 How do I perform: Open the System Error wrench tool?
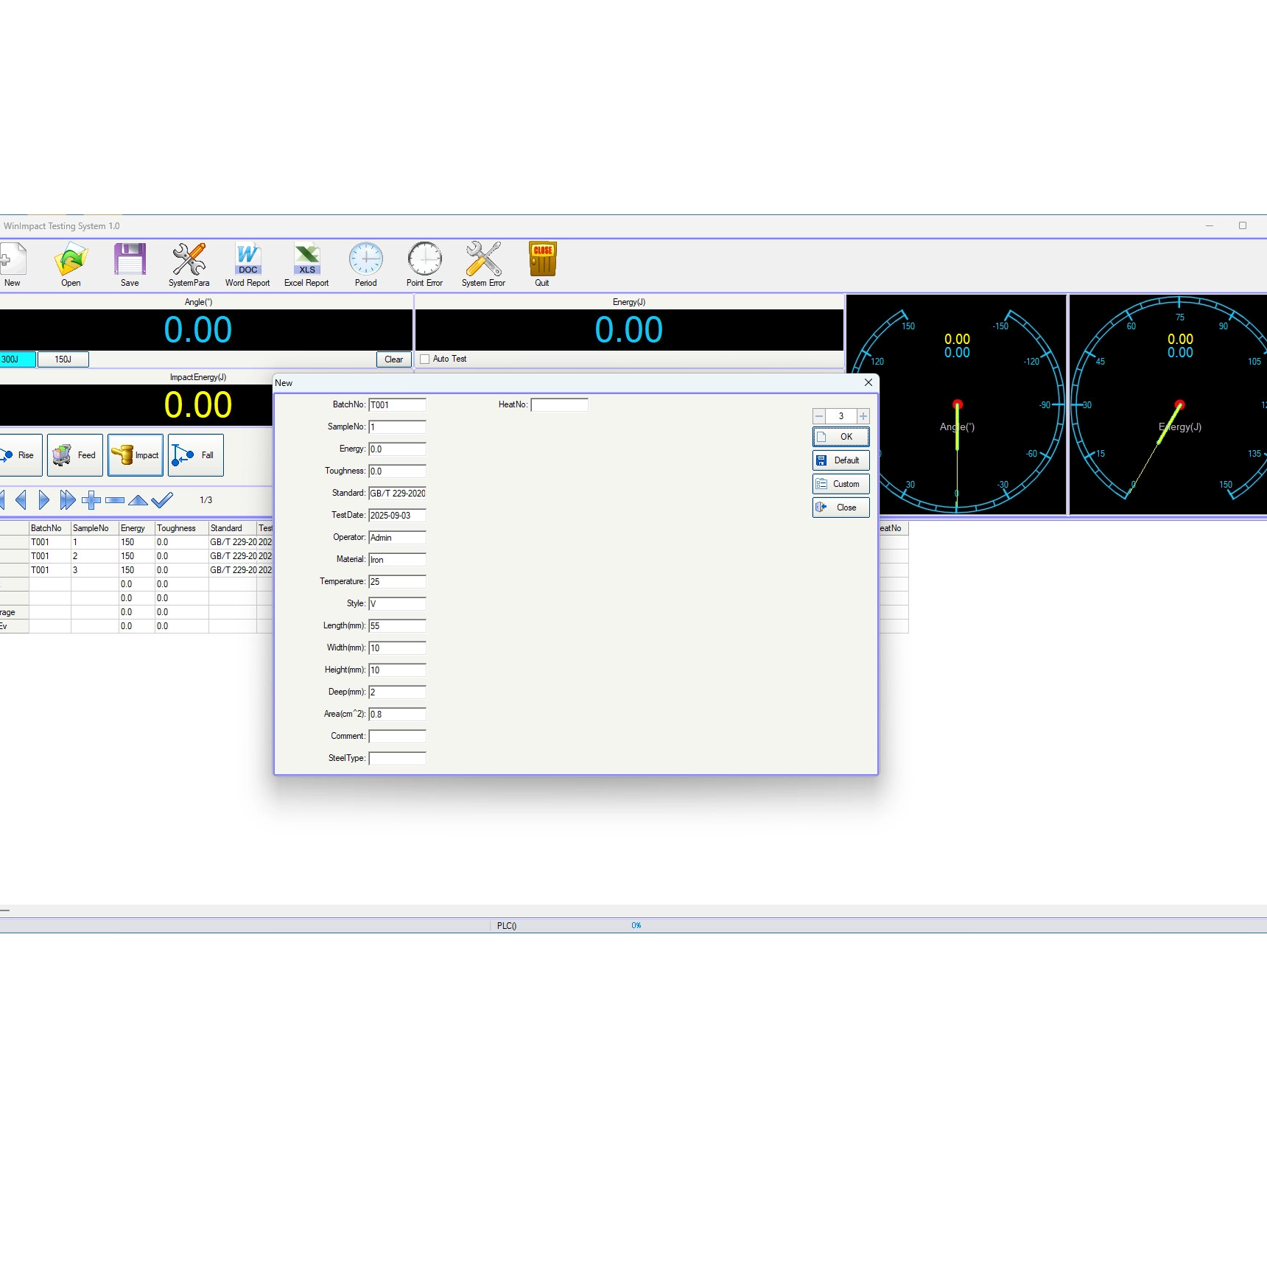(483, 264)
